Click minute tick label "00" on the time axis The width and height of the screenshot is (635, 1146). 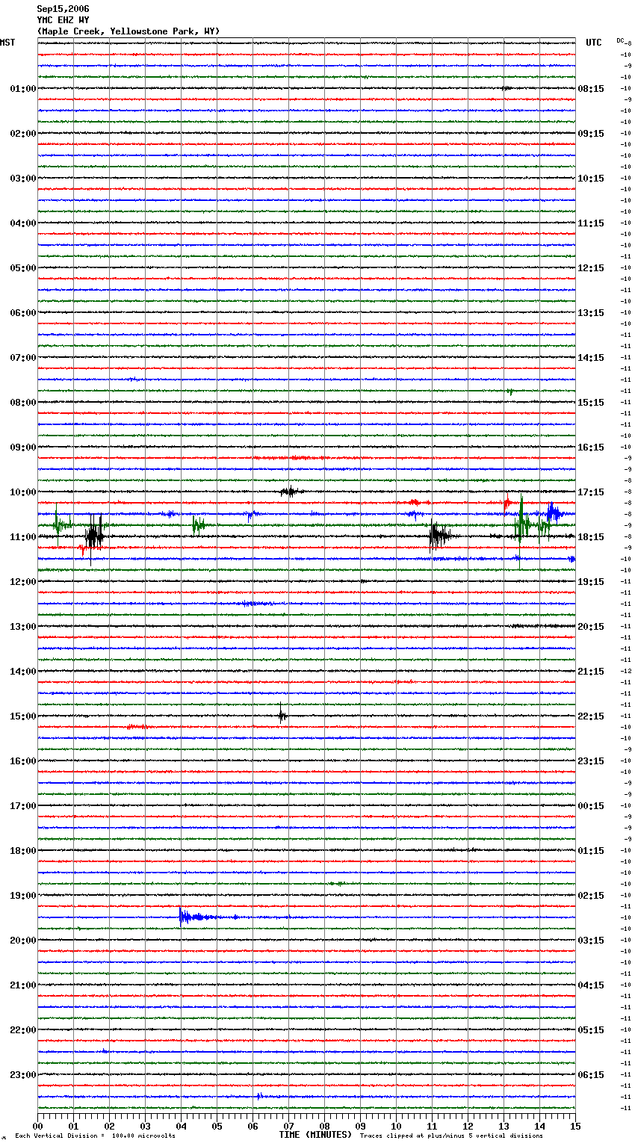point(38,1127)
